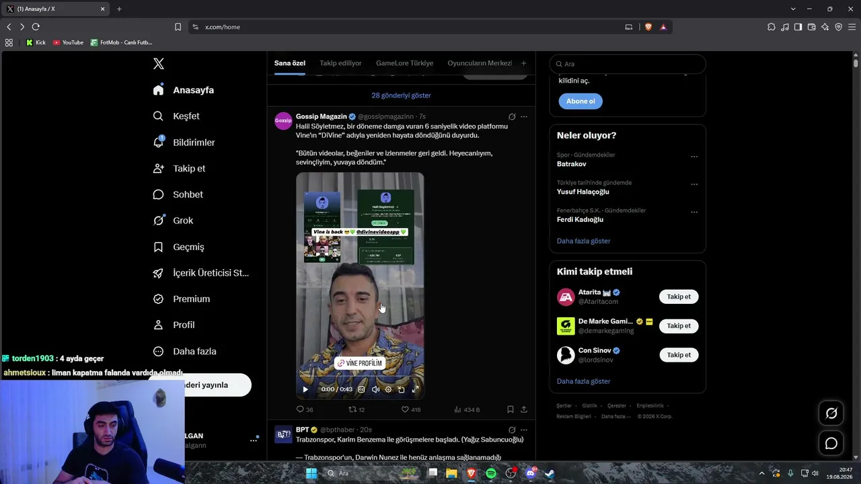The height and width of the screenshot is (484, 861).
Task: Bookmark the Gossip Magazin post
Action: pos(511,409)
